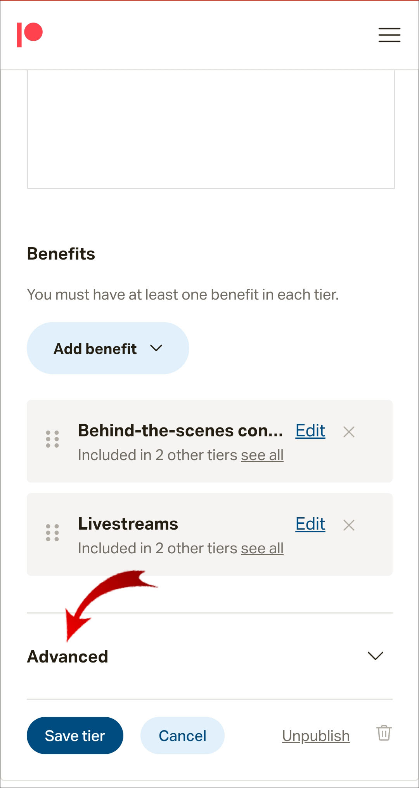See all tiers including Behind-the-scenes benefit
This screenshot has height=788, width=419.
(x=262, y=455)
